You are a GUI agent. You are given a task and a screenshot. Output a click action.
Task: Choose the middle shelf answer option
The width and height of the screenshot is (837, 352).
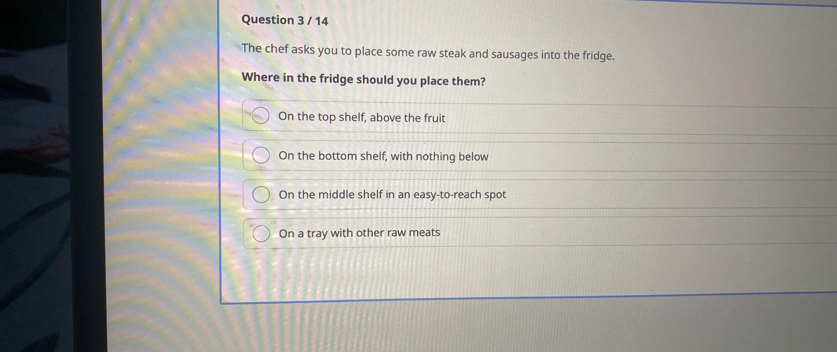(x=262, y=194)
